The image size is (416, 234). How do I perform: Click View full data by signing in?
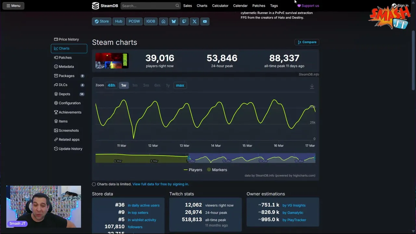[161, 184]
